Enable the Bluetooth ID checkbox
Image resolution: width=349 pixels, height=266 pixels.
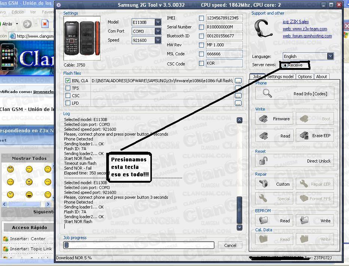point(201,36)
